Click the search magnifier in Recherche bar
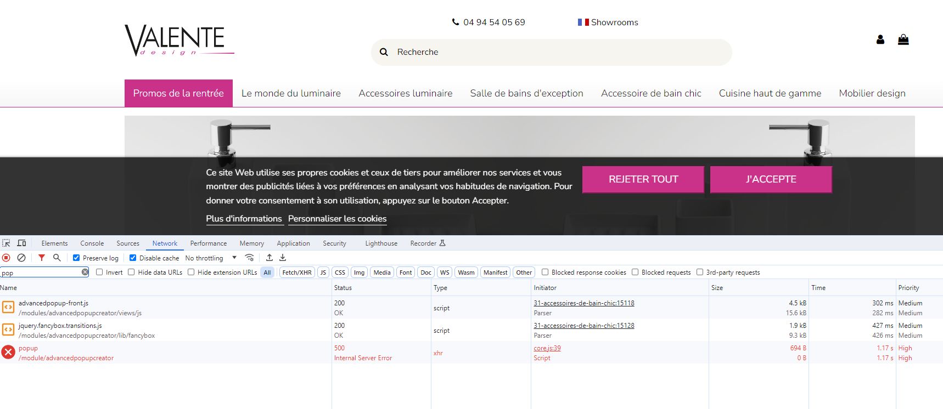 coord(384,52)
